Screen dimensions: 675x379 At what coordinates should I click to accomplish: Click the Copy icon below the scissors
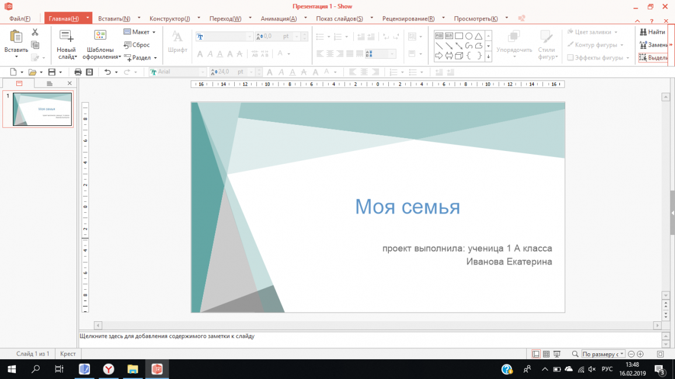coord(35,45)
